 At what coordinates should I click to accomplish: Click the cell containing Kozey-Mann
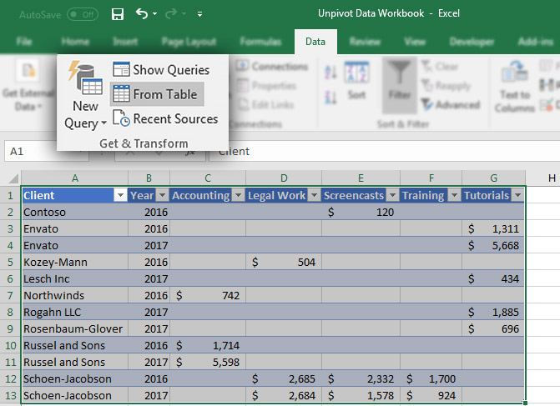click(x=74, y=263)
